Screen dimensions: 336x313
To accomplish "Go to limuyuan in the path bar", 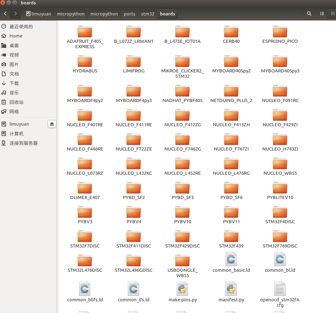I will click(39, 14).
